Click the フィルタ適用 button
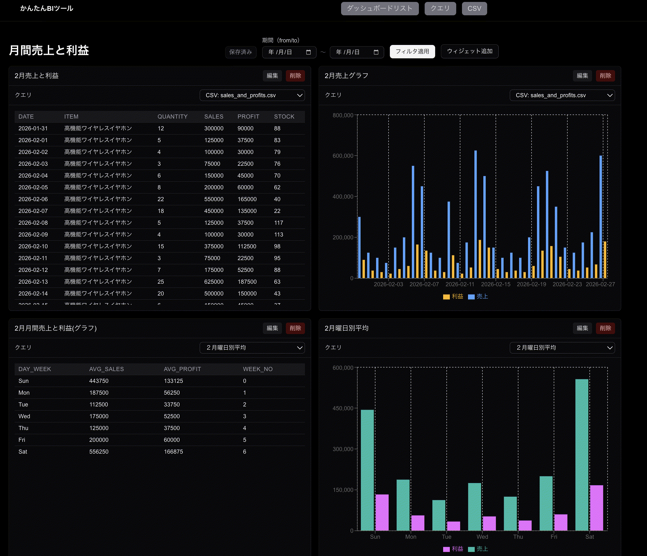647x556 pixels. click(x=412, y=52)
